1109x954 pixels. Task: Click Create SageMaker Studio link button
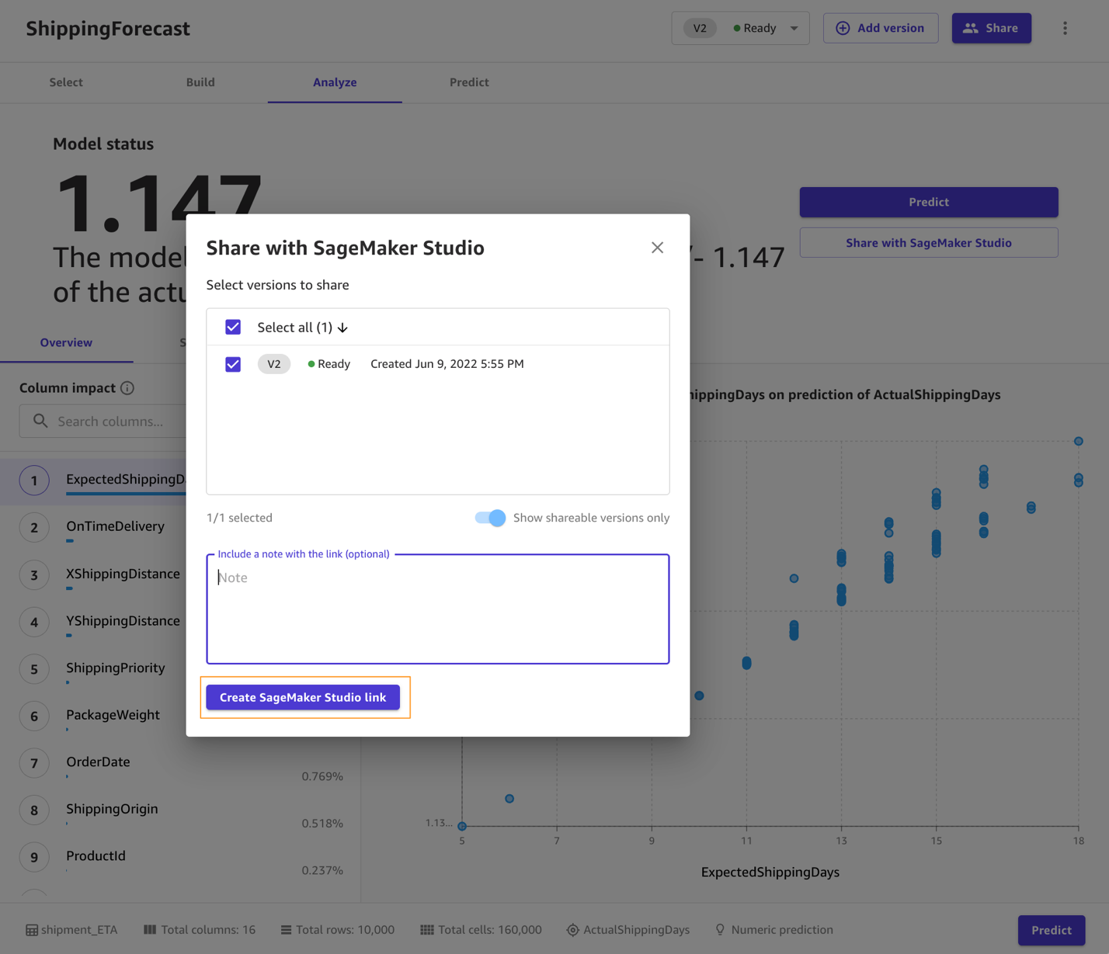[x=303, y=697]
